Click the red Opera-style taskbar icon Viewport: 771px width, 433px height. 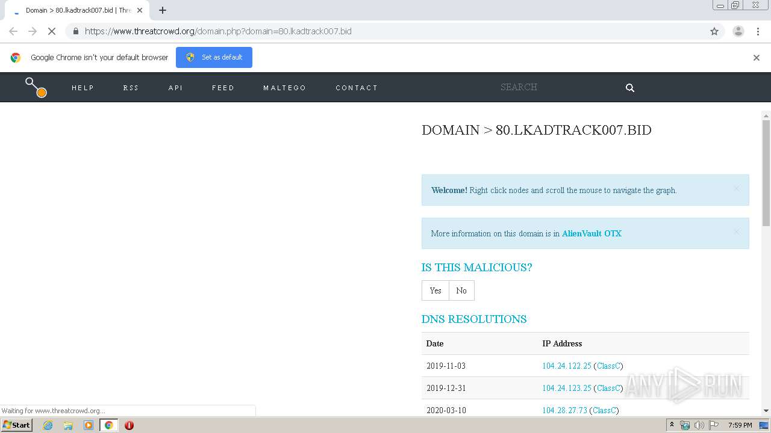[x=129, y=425]
